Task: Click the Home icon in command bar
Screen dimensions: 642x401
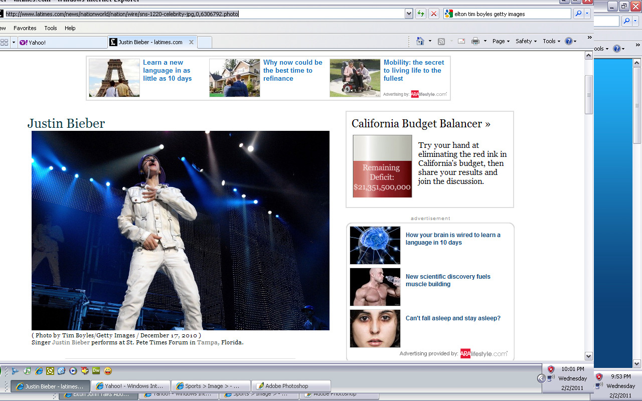Action: tap(420, 41)
